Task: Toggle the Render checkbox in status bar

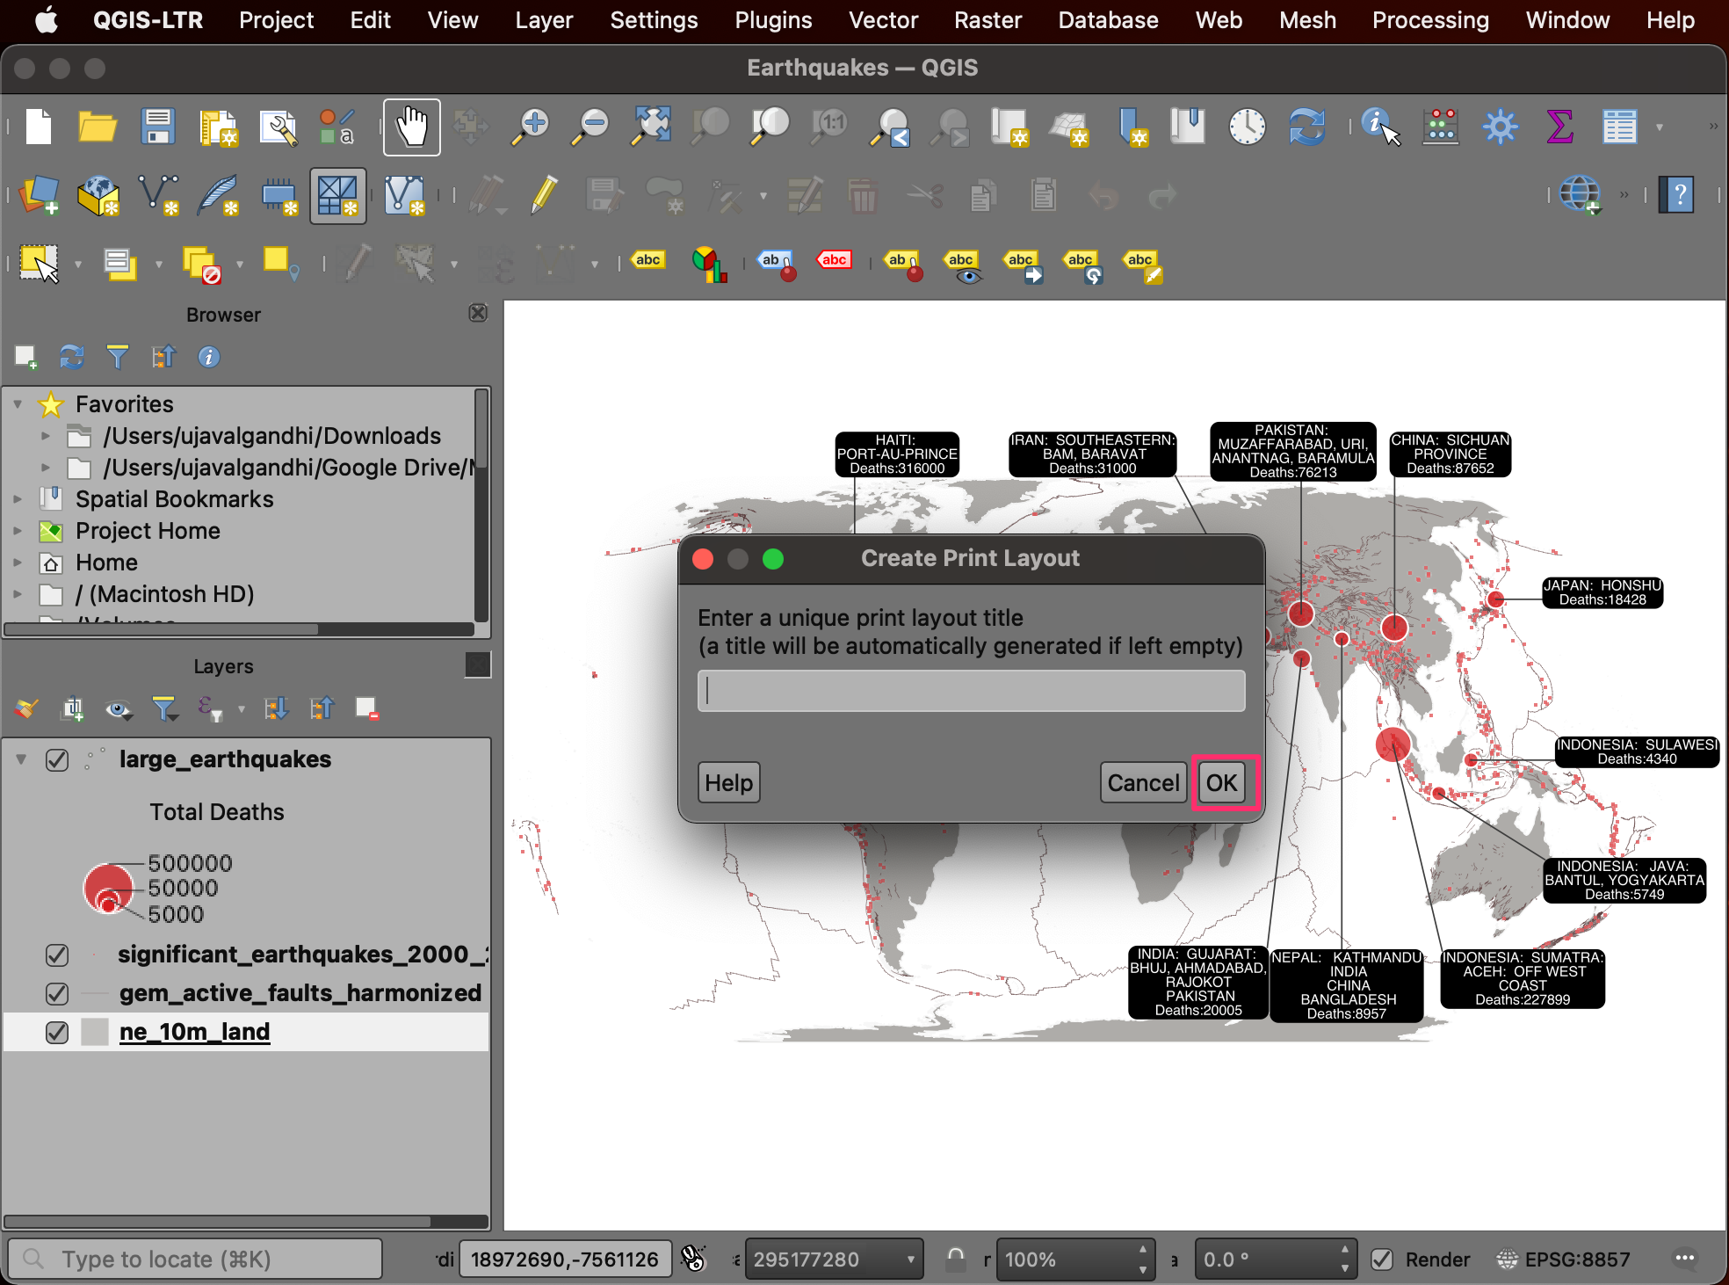Action: tap(1382, 1260)
